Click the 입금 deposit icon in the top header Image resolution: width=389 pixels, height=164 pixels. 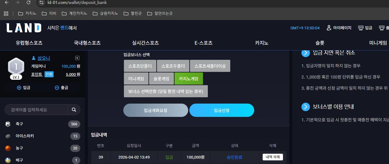click(x=361, y=28)
